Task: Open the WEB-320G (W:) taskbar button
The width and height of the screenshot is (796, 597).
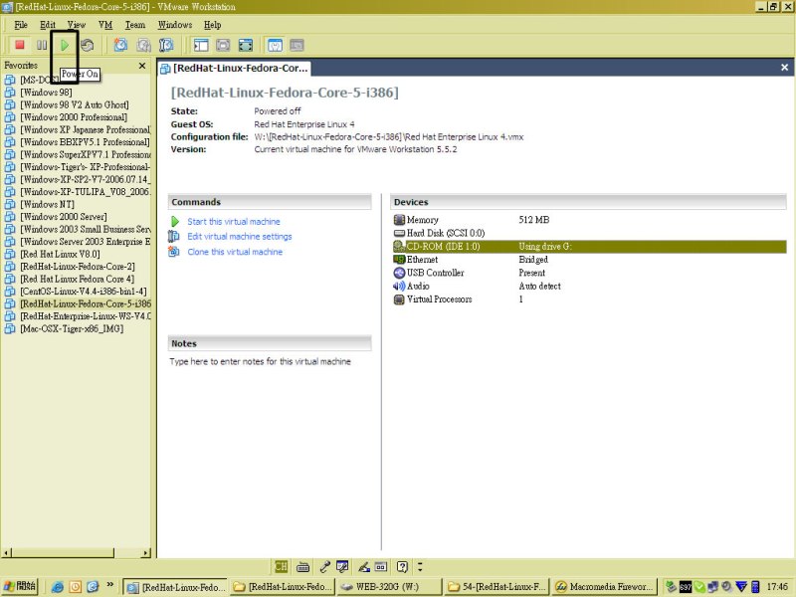Action: click(x=389, y=587)
